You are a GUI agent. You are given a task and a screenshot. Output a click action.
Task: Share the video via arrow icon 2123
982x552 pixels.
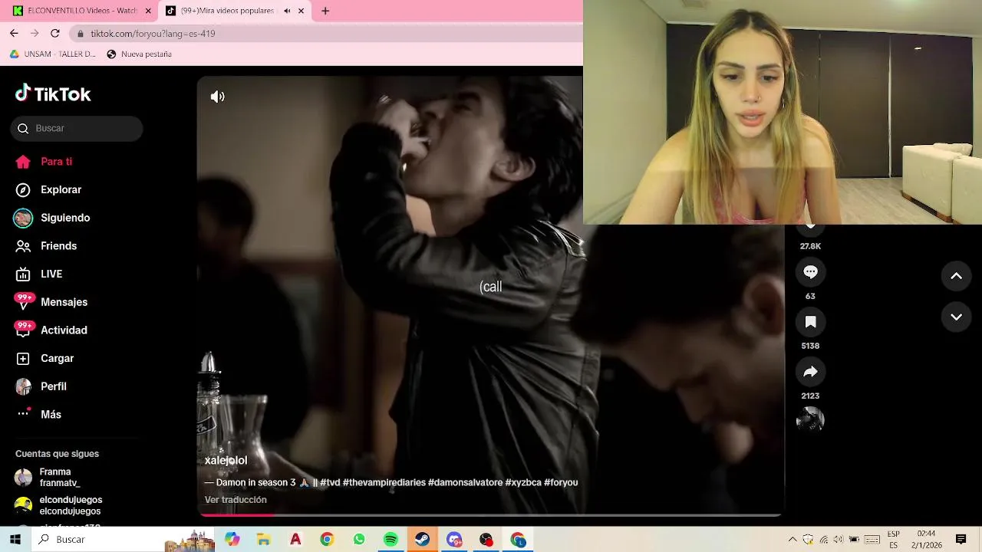pos(810,372)
